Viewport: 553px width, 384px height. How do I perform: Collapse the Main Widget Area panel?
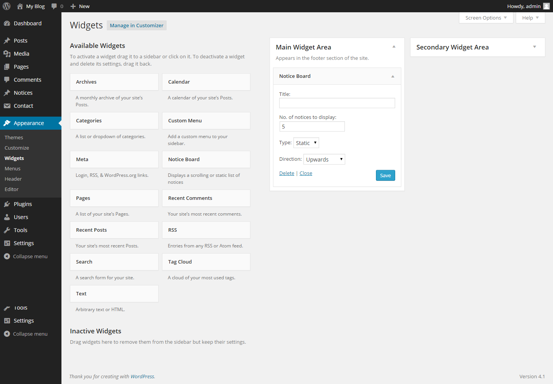coord(394,47)
